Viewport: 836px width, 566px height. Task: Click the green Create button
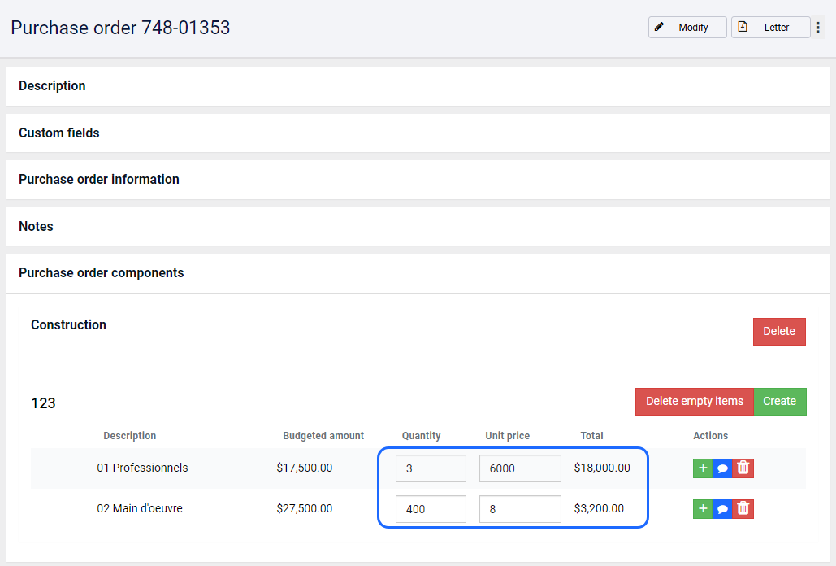click(x=779, y=401)
